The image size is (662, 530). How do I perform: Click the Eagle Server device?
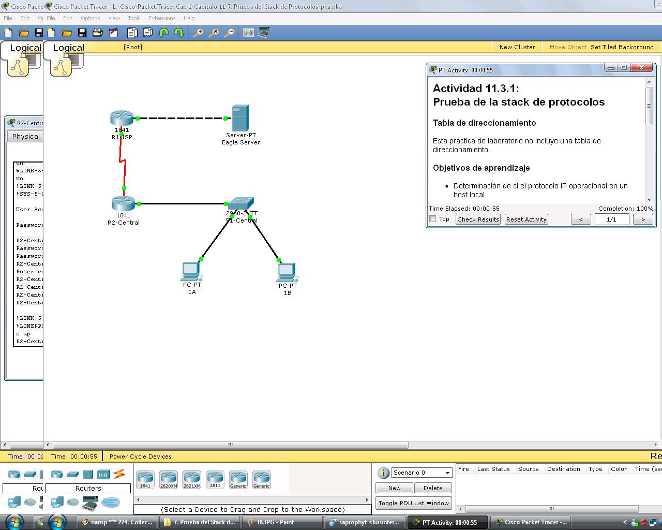pos(240,118)
